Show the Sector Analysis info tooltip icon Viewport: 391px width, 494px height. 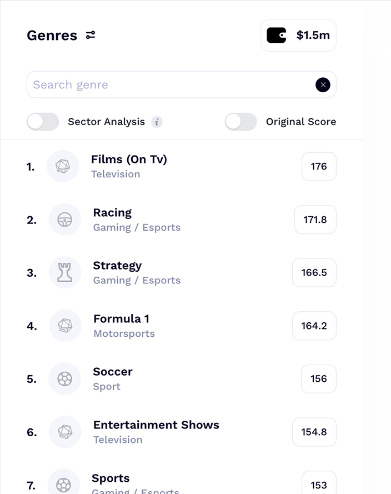[x=157, y=122]
